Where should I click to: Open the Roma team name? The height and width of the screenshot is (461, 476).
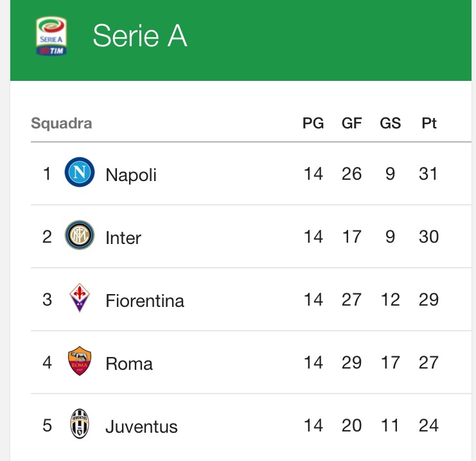129,363
